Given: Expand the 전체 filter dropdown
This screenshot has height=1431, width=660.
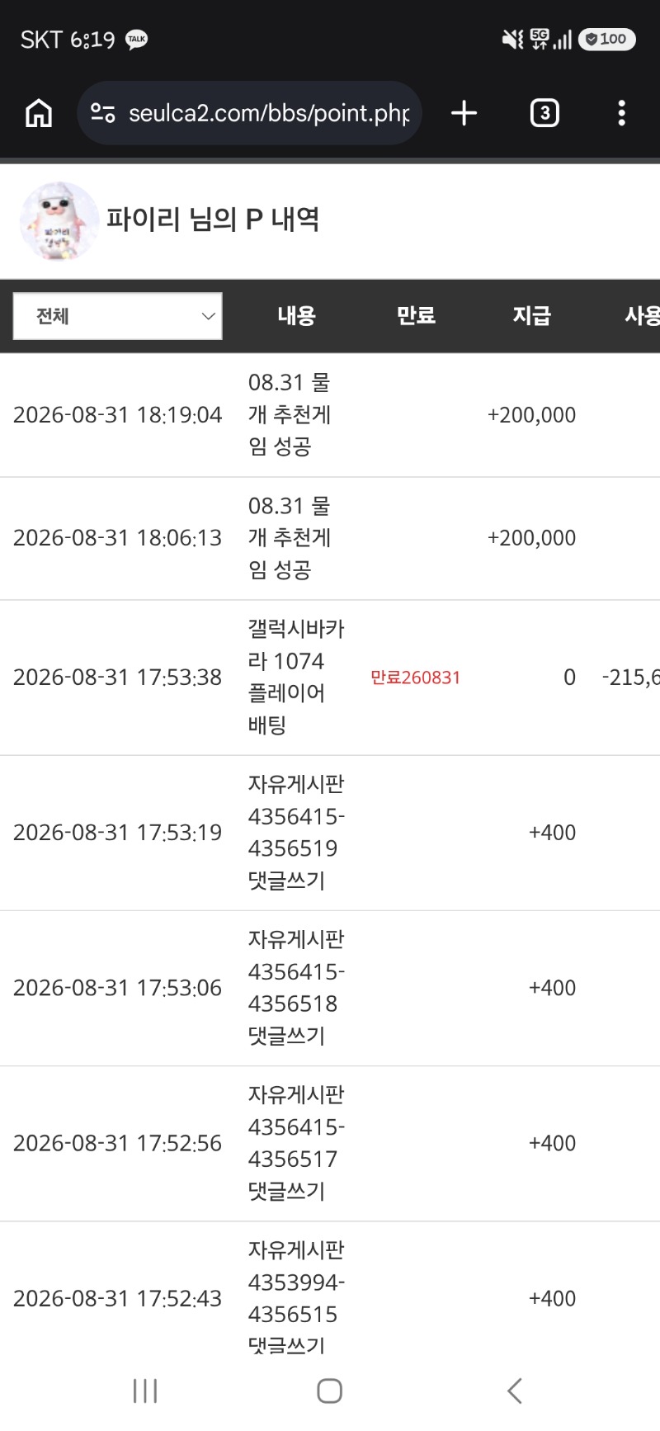Looking at the screenshot, I should (118, 316).
